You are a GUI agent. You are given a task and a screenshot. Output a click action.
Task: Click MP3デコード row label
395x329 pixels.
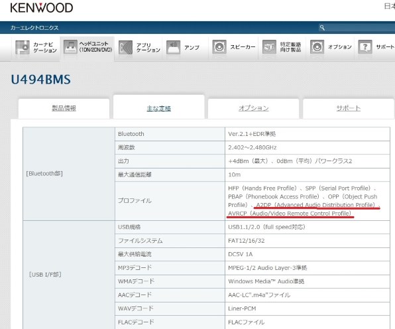135,268
